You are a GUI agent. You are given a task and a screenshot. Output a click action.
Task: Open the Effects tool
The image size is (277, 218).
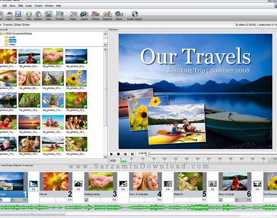(96, 15)
